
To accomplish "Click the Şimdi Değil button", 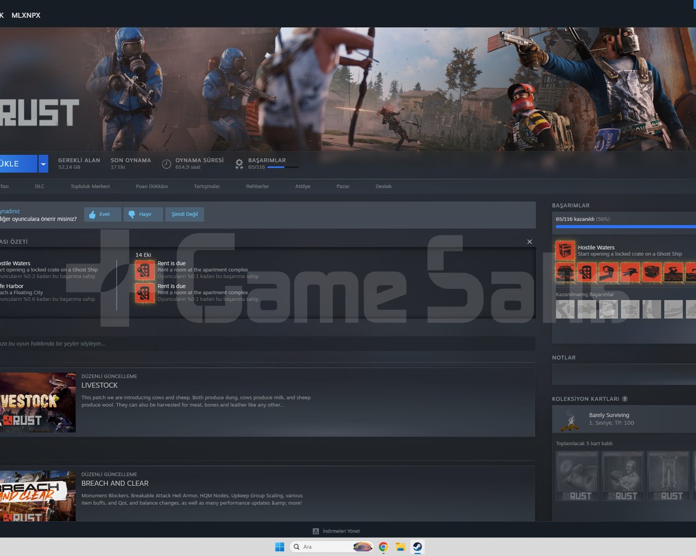I will [x=184, y=214].
